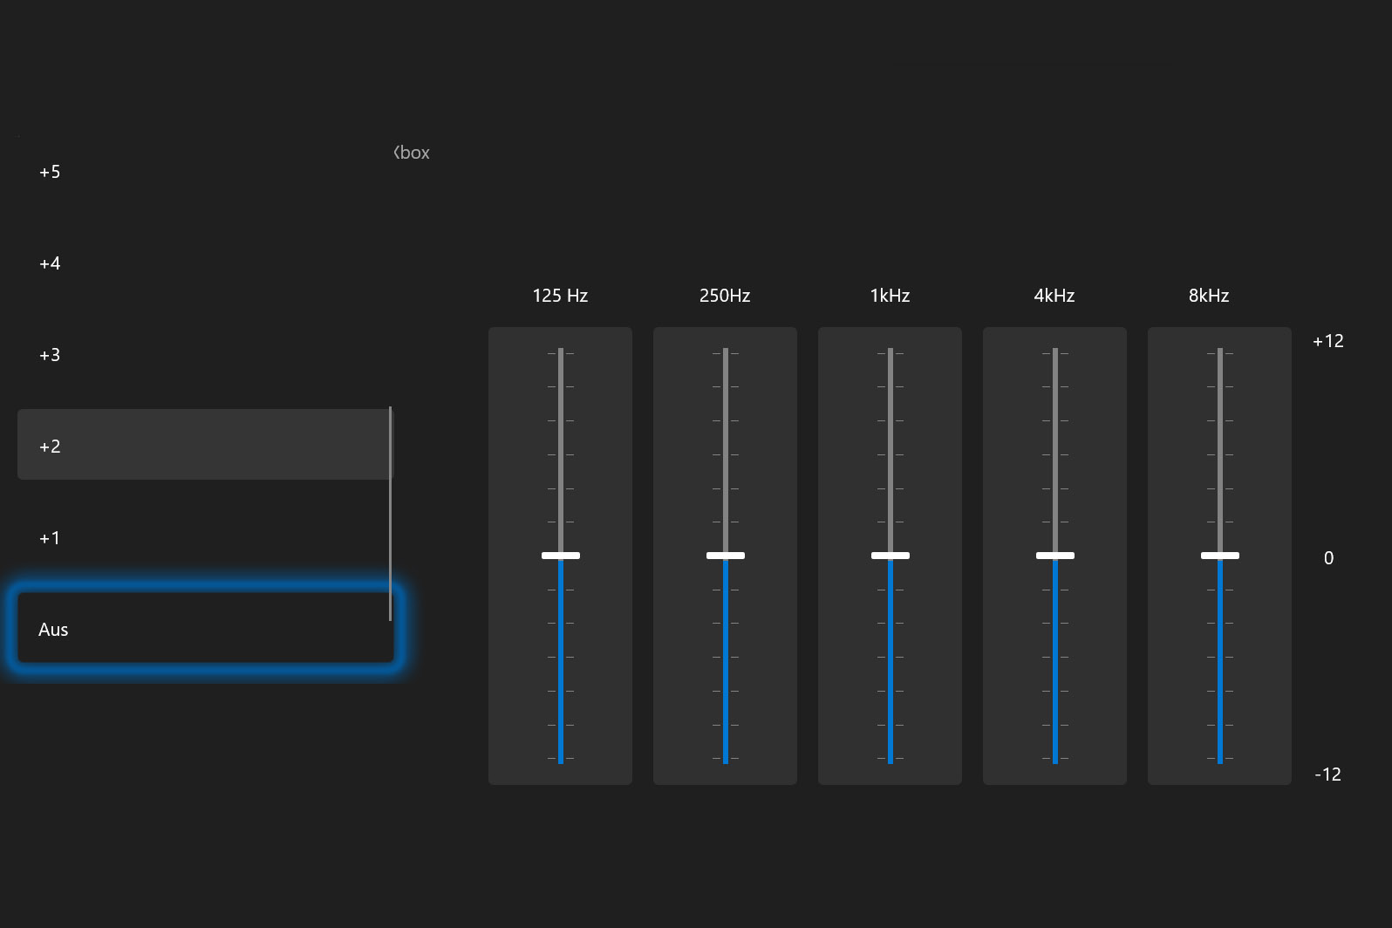Choose the +1 list entry
This screenshot has height=928, width=1392.
pyautogui.click(x=206, y=538)
